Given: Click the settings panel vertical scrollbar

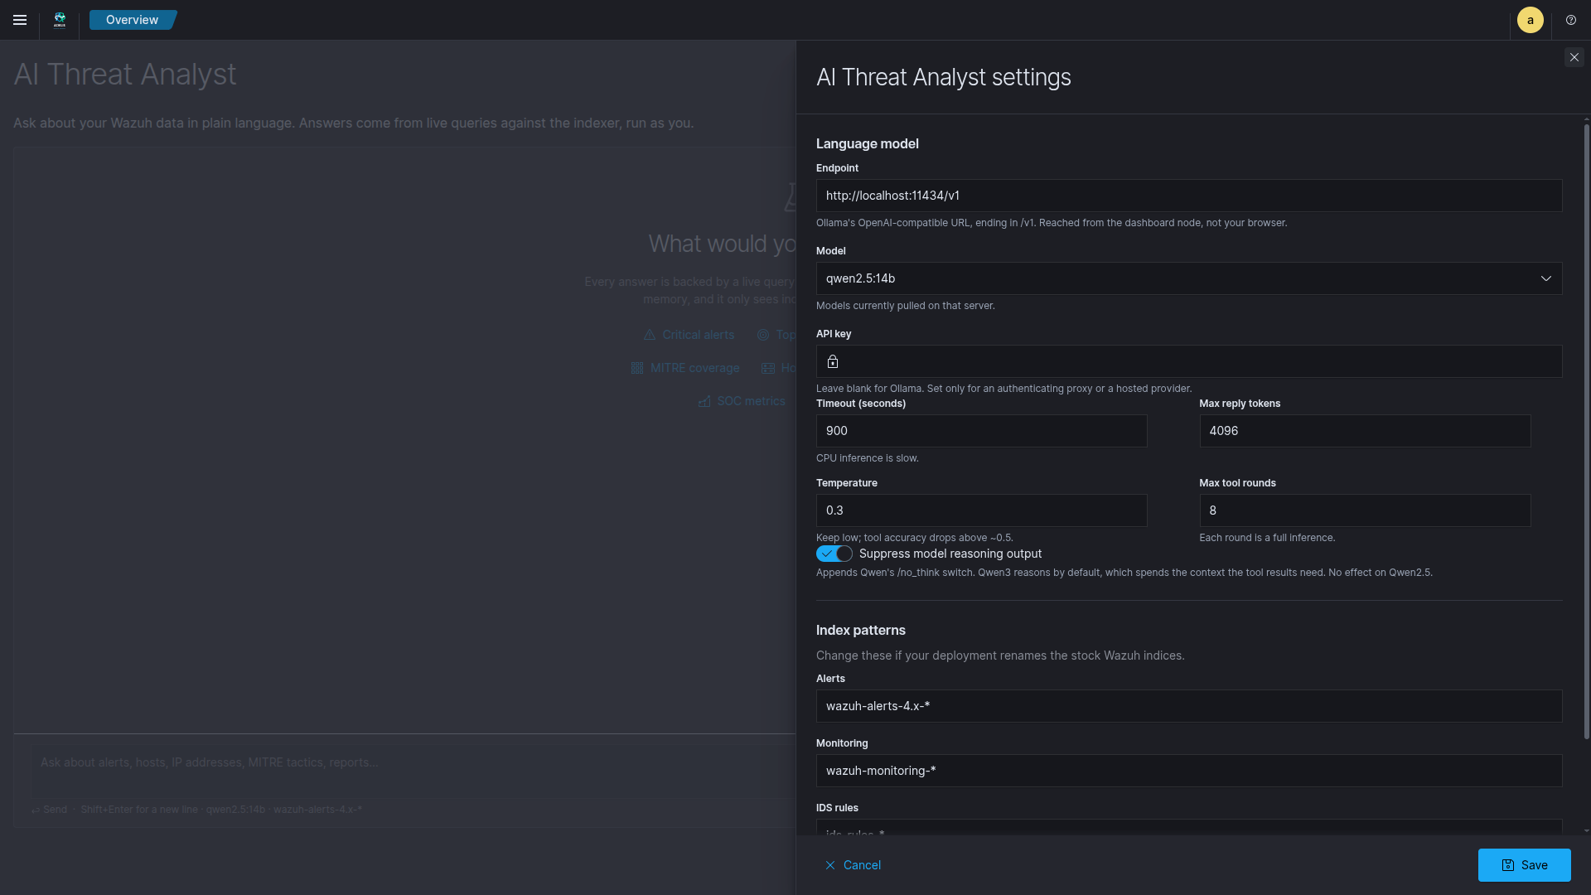Looking at the screenshot, I should click(1586, 431).
